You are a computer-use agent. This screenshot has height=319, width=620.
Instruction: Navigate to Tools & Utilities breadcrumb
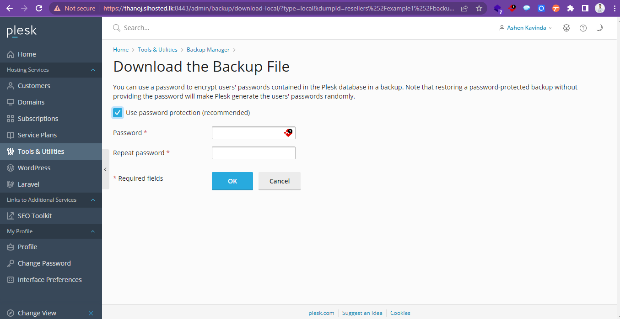157,49
